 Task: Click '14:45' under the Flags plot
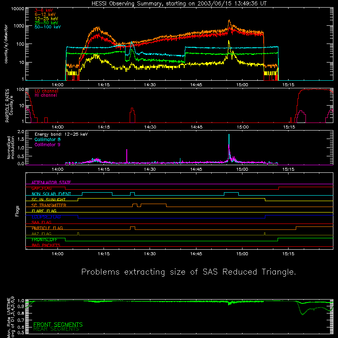click(x=196, y=254)
